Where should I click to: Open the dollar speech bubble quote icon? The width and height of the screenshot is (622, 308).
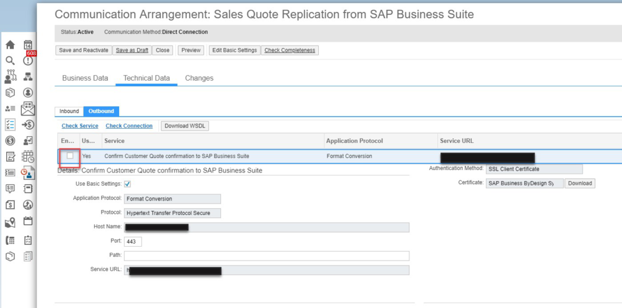point(10,188)
